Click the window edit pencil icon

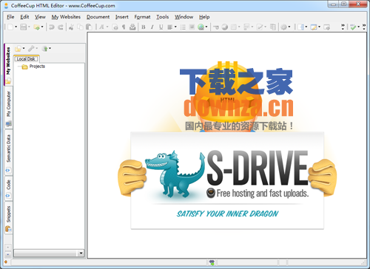314,27
